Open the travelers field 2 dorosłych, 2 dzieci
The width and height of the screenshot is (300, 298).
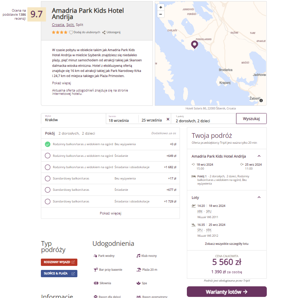click(x=204, y=119)
